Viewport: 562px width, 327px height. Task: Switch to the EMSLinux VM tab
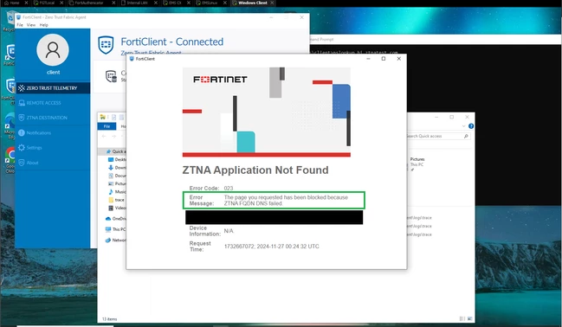coord(210,3)
